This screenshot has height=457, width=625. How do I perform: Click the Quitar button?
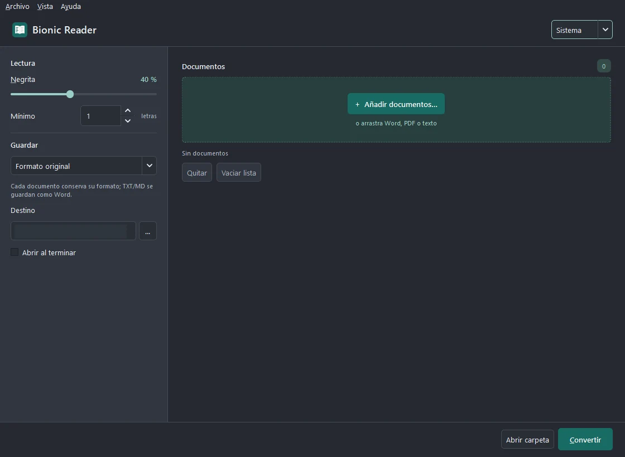click(197, 173)
